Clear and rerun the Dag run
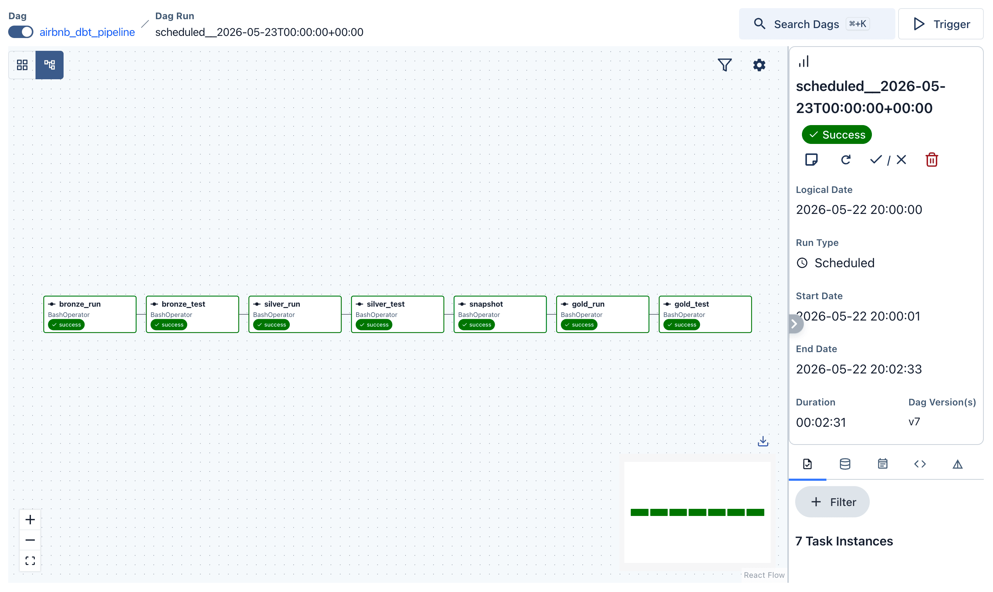Screen dimensions: 993x592 846,160
